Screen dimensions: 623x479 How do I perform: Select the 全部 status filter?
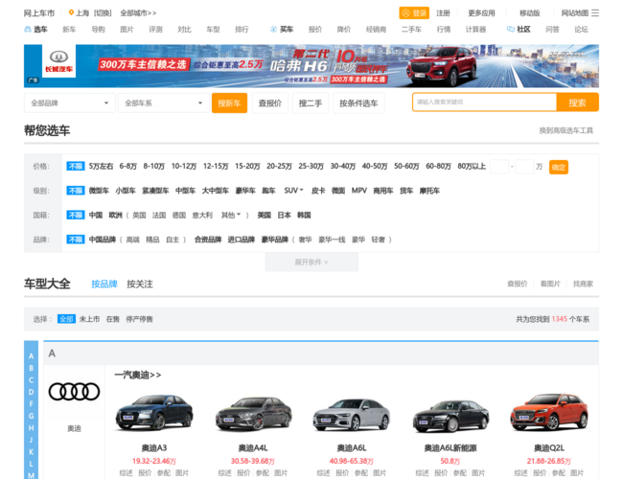66,319
